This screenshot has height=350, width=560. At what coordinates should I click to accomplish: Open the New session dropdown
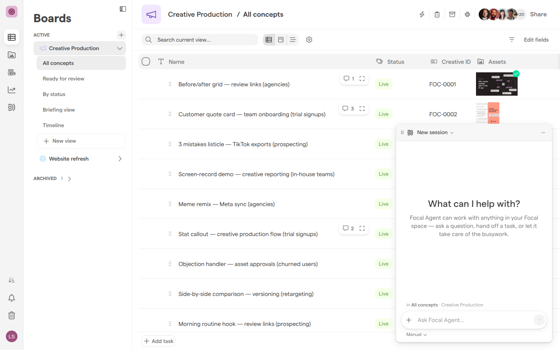[435, 133]
